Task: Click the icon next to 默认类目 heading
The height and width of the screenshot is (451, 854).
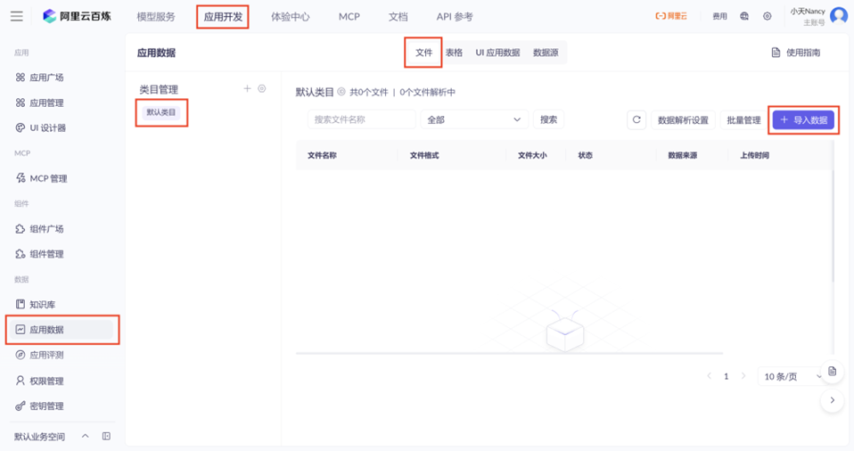Action: 341,92
